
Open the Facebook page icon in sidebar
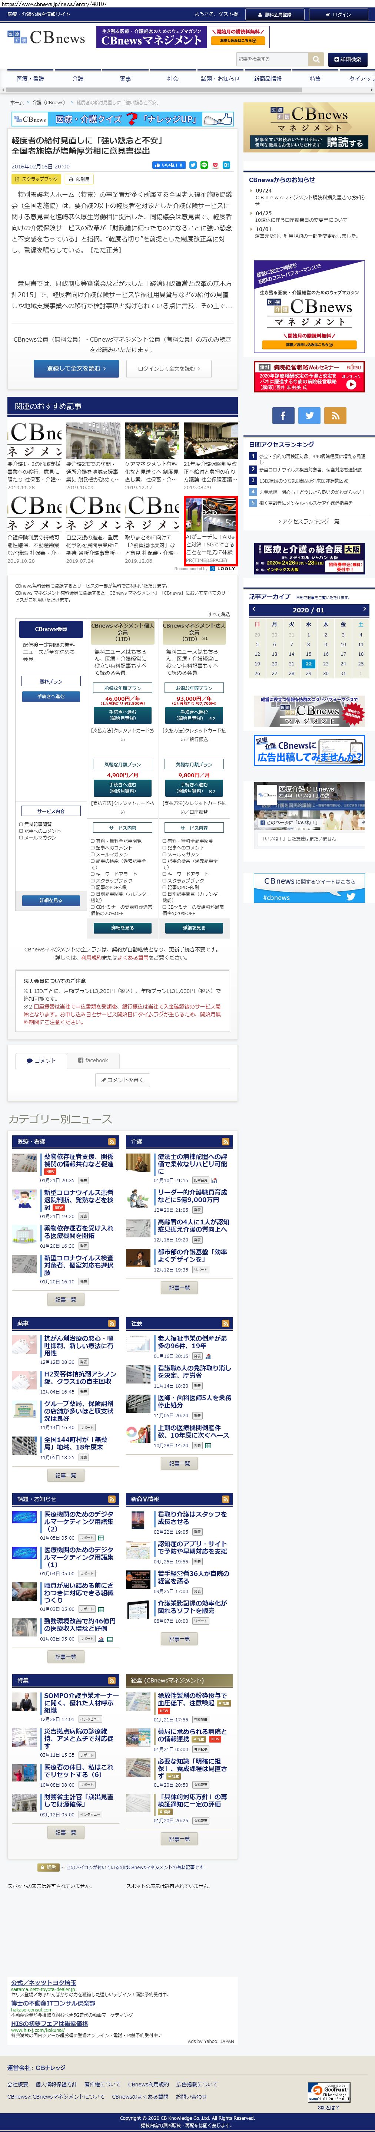(282, 415)
